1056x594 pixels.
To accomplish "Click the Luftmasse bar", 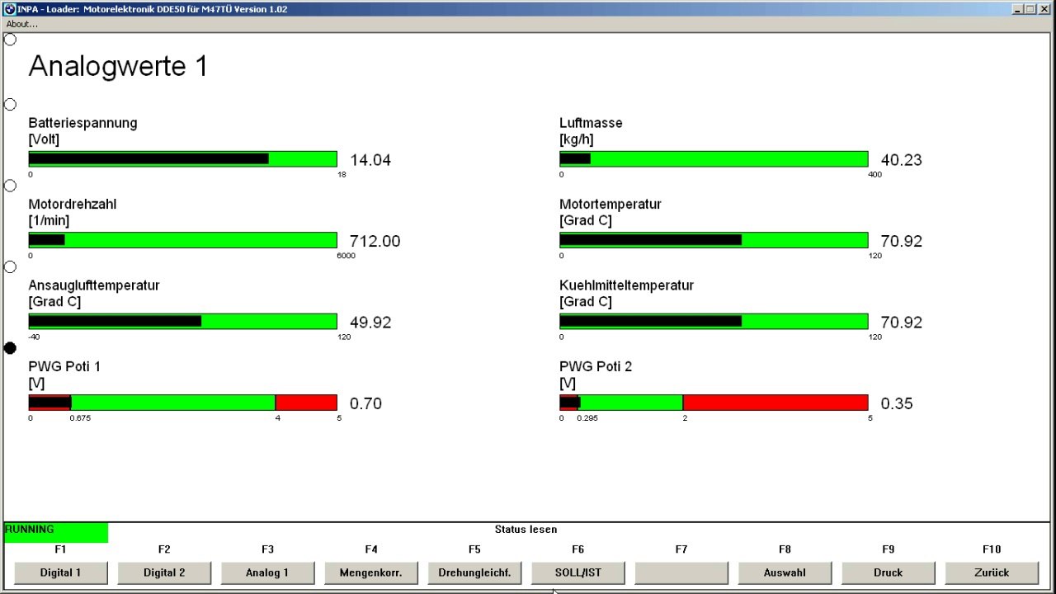I will coord(714,159).
